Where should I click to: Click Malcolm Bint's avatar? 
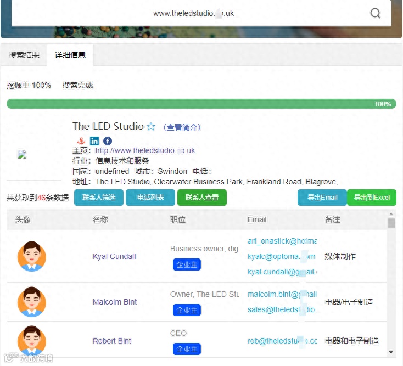coord(32,302)
